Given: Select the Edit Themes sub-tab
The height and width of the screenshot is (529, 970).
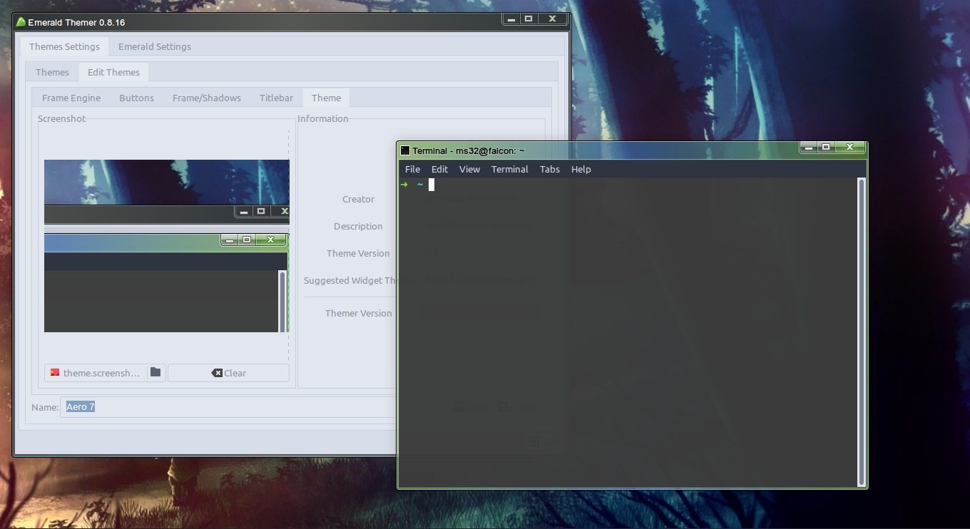Looking at the screenshot, I should (113, 72).
